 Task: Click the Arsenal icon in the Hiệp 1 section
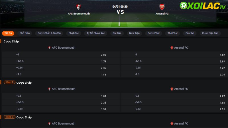pyautogui.click(x=172, y=89)
